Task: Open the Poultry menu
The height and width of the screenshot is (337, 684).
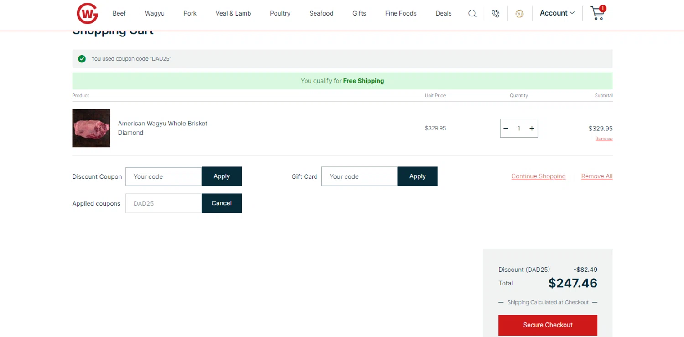Action: (x=280, y=13)
